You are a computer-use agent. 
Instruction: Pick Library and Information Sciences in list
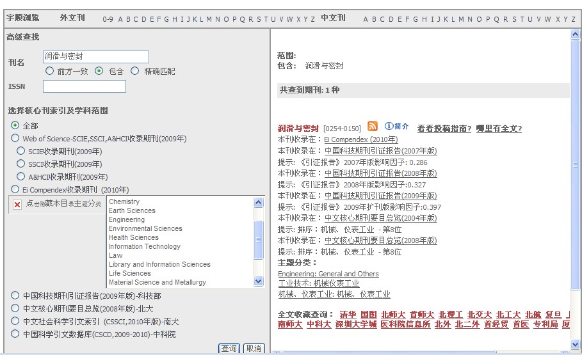point(159,264)
